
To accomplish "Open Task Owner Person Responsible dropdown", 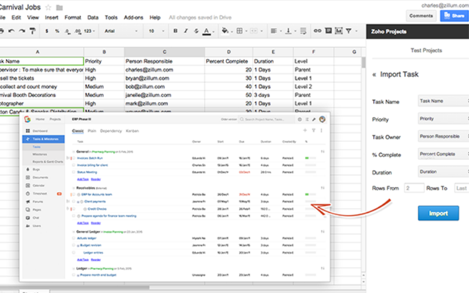I will tap(443, 137).
